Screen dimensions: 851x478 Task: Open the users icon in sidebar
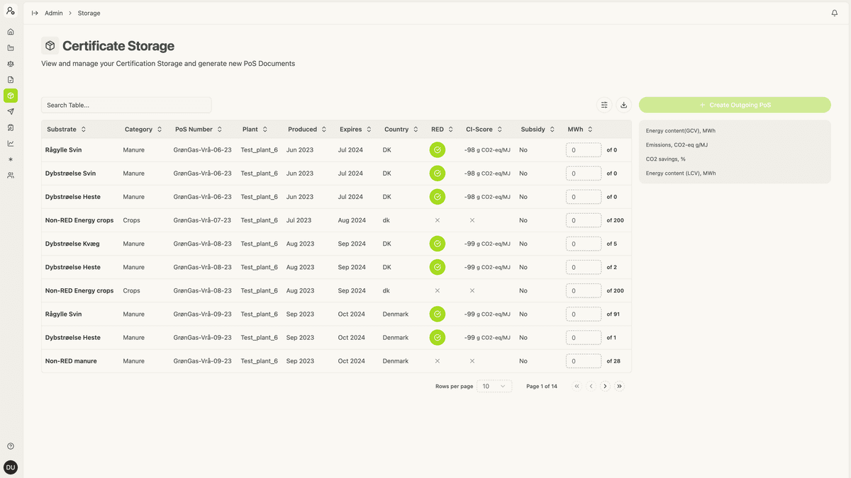point(11,176)
